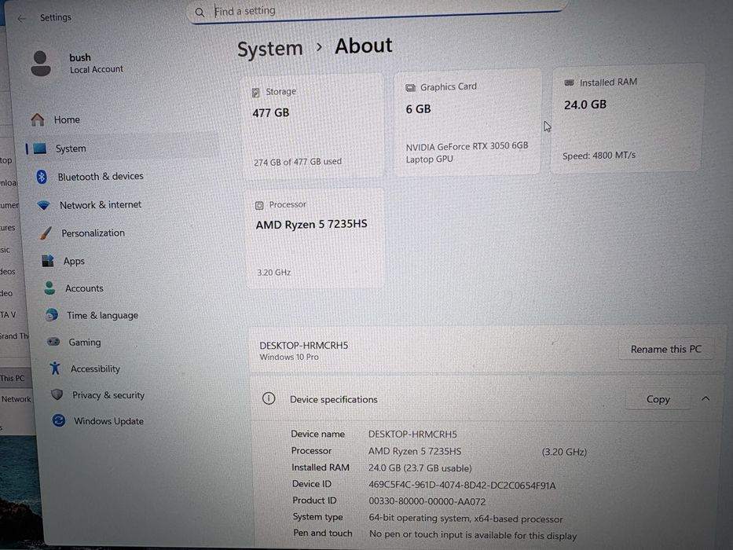Open the AMD Ryzen 5 7235HS card
Viewport: 733px width, 550px height.
[315, 239]
